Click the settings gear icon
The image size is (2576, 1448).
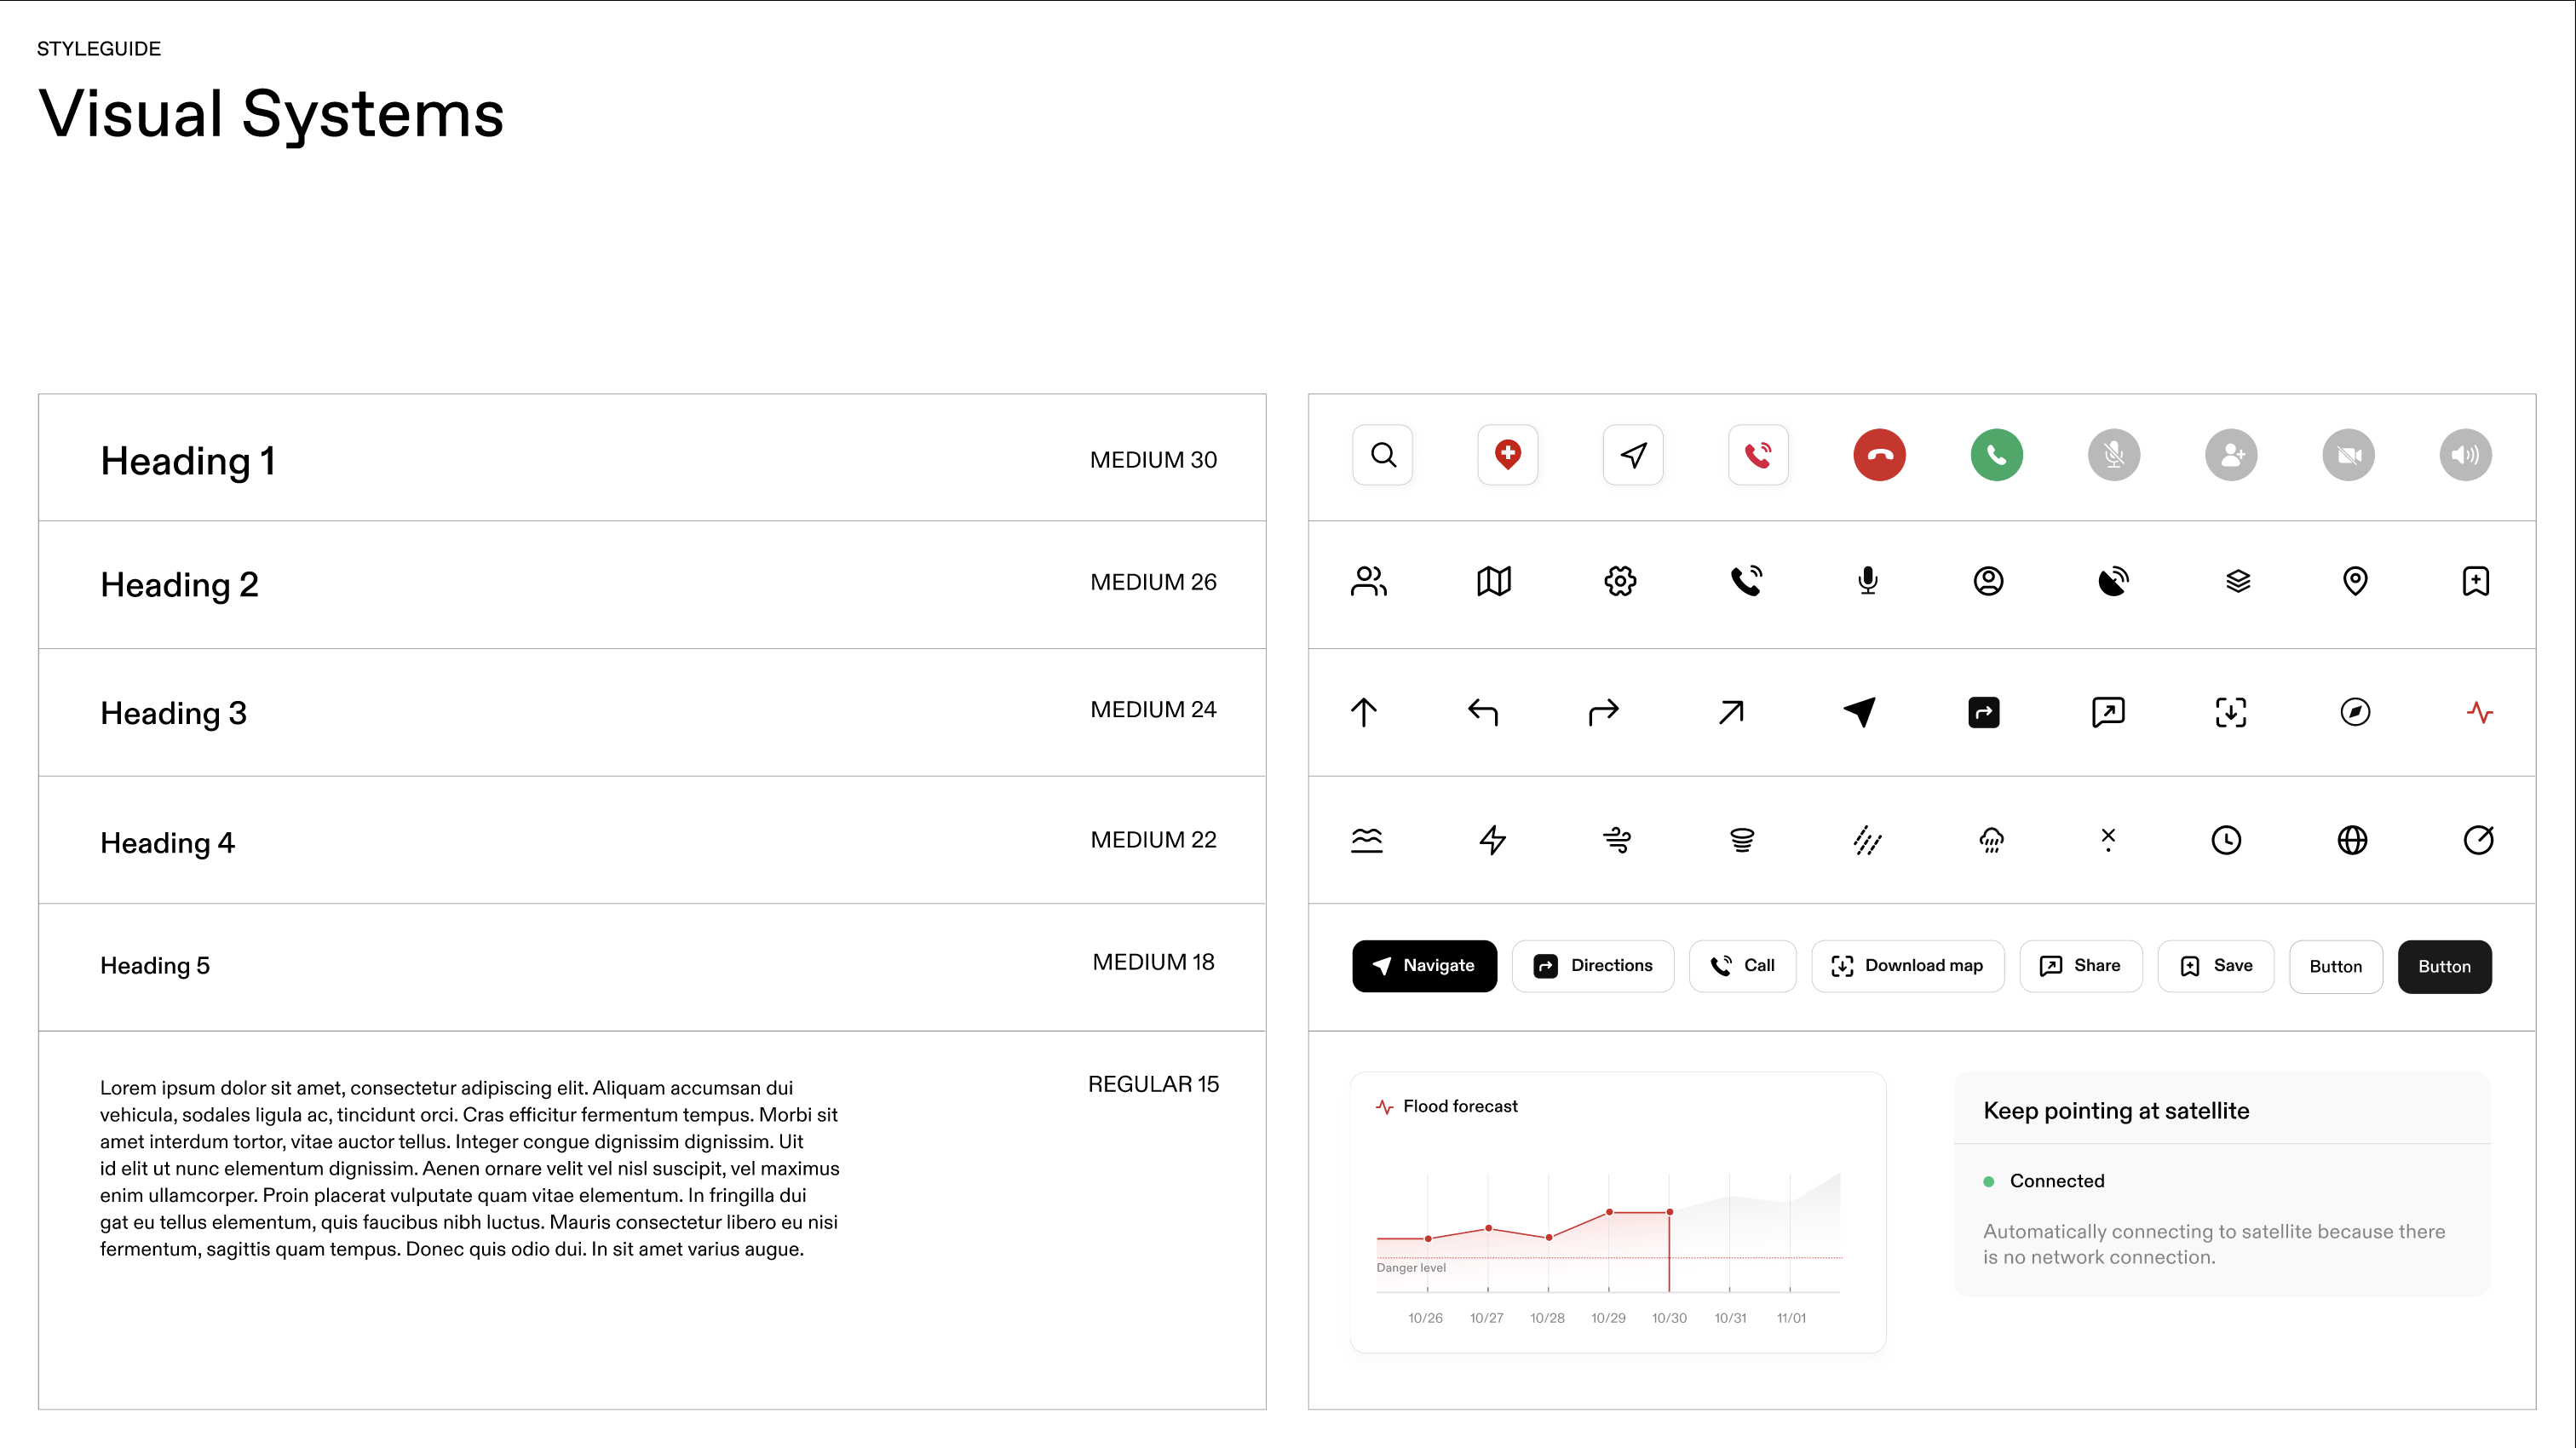coord(1620,581)
